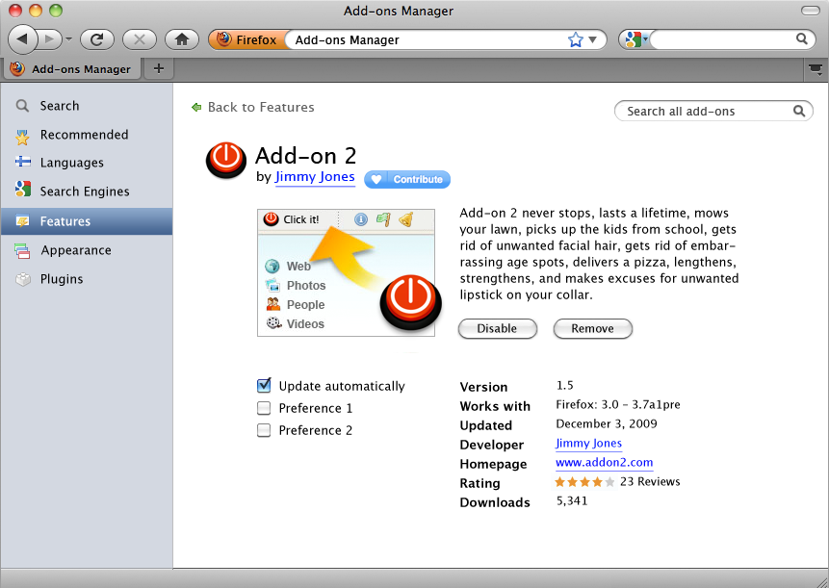Image resolution: width=829 pixels, height=588 pixels.
Task: Click the green back arrow icon
Action: (196, 107)
